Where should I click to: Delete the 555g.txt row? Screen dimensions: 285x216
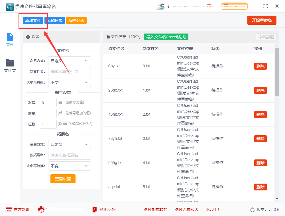coord(260,163)
